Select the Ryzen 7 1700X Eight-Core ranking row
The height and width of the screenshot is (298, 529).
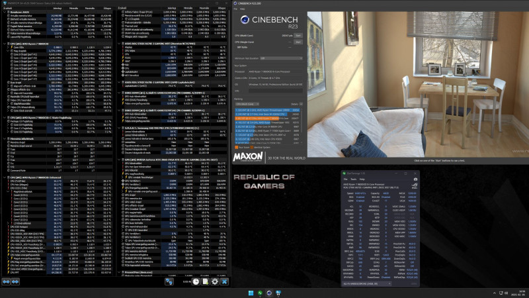click(x=267, y=130)
